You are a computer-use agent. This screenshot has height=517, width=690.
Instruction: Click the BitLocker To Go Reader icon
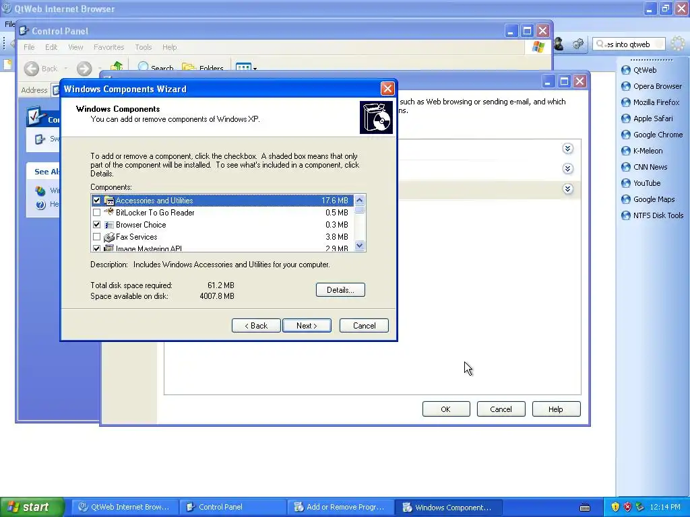tap(108, 212)
